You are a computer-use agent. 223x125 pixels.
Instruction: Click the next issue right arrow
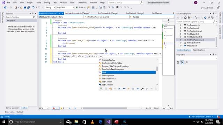coord(75,108)
